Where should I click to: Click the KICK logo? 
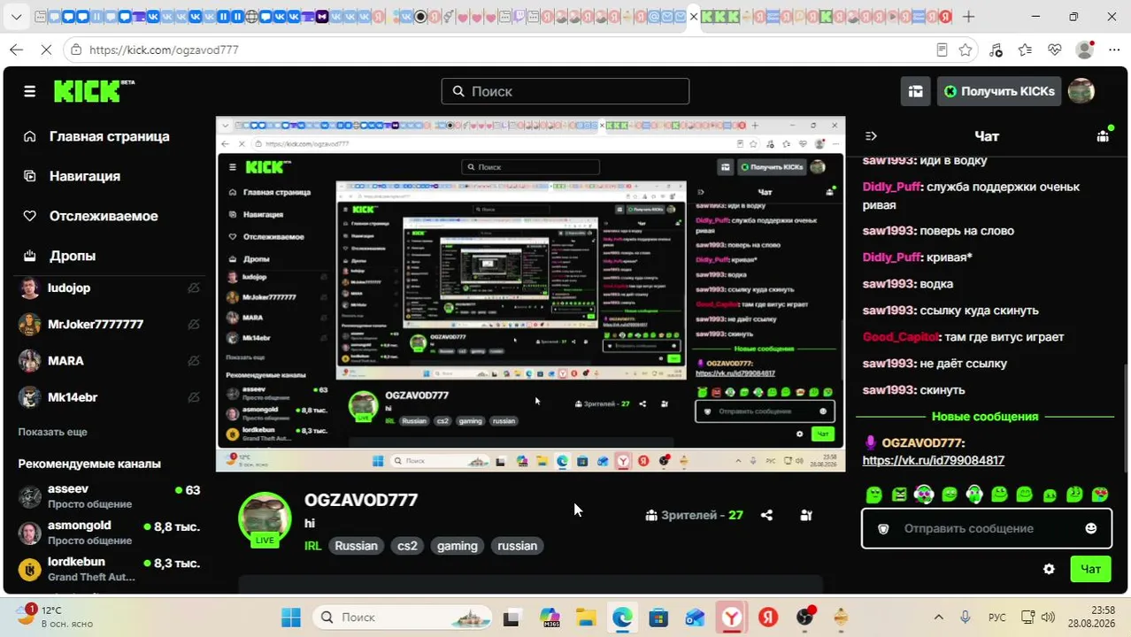pyautogui.click(x=94, y=91)
